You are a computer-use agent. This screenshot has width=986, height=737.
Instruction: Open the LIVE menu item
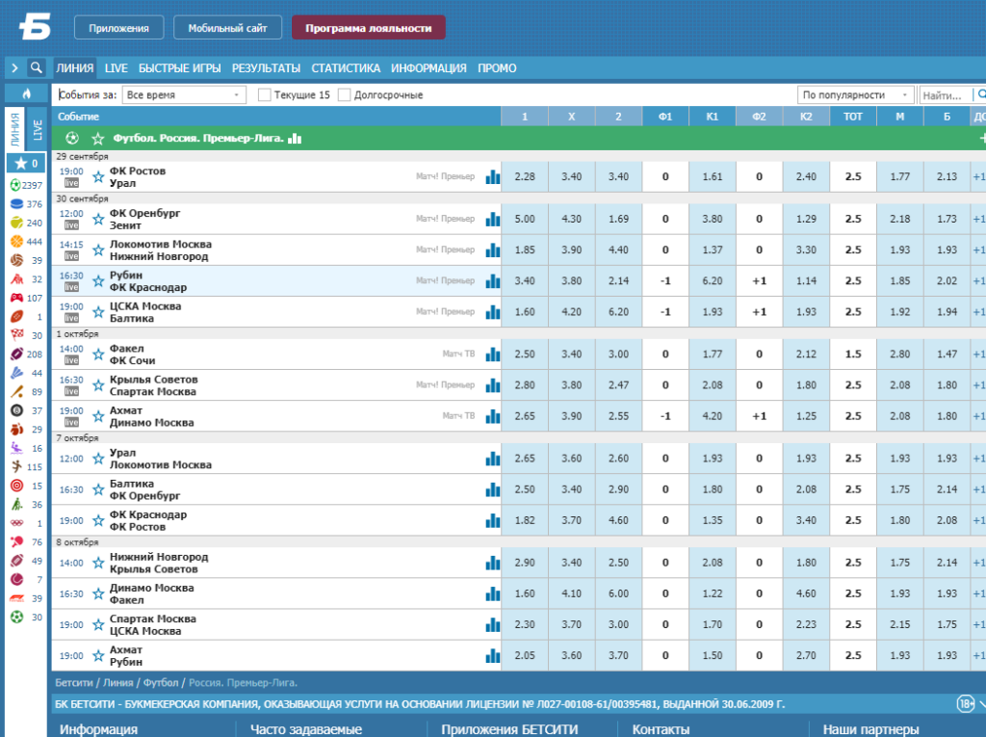(116, 68)
